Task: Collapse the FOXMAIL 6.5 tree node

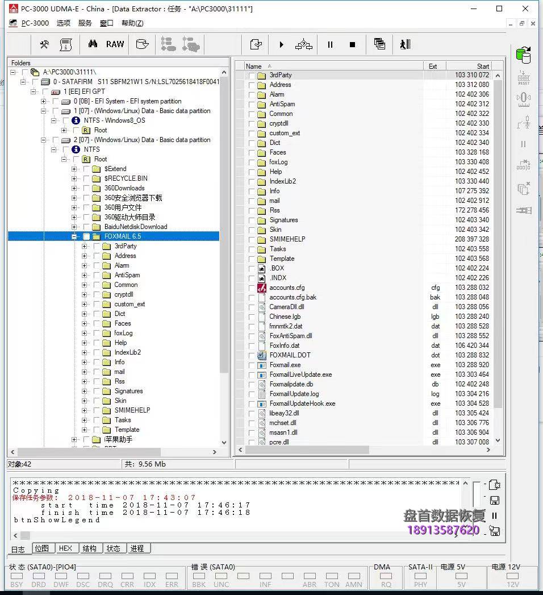Action: [74, 236]
